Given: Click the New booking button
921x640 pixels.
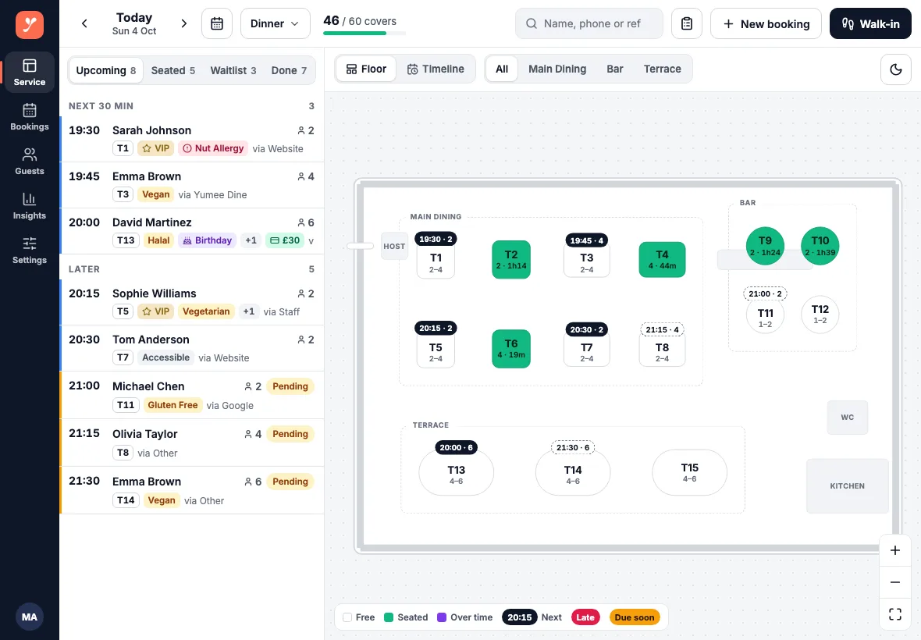Looking at the screenshot, I should (x=766, y=23).
